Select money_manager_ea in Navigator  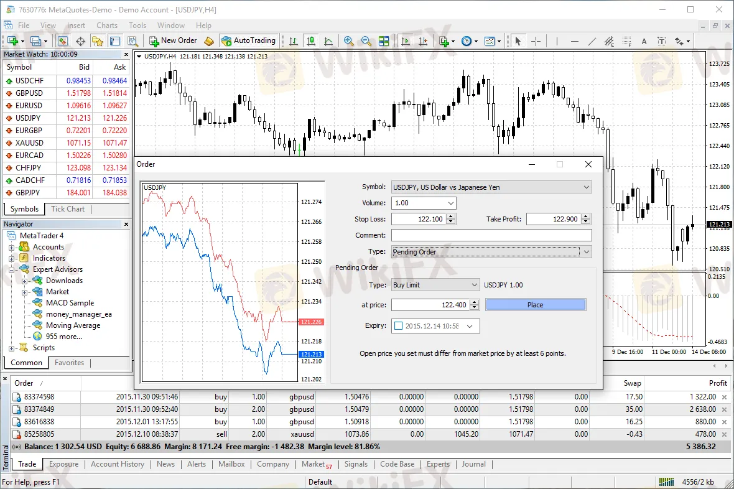pos(78,314)
